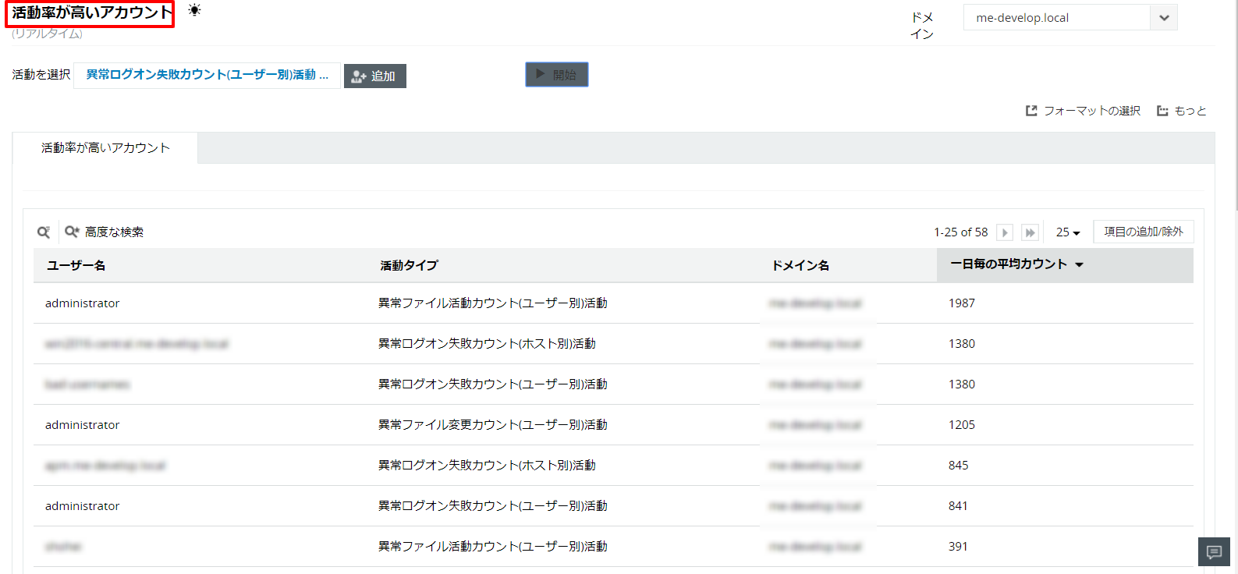Go to next page of results

coord(1005,232)
